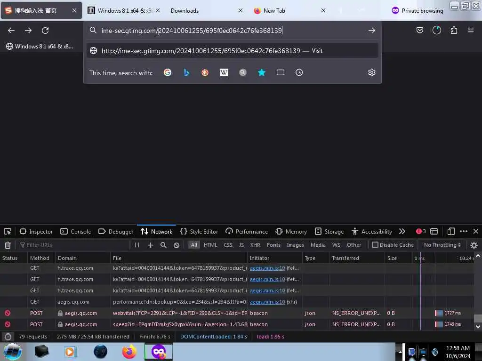Screen dimensions: 482x361
Task: Search bookmarks using the star icon
Action: coord(262,72)
